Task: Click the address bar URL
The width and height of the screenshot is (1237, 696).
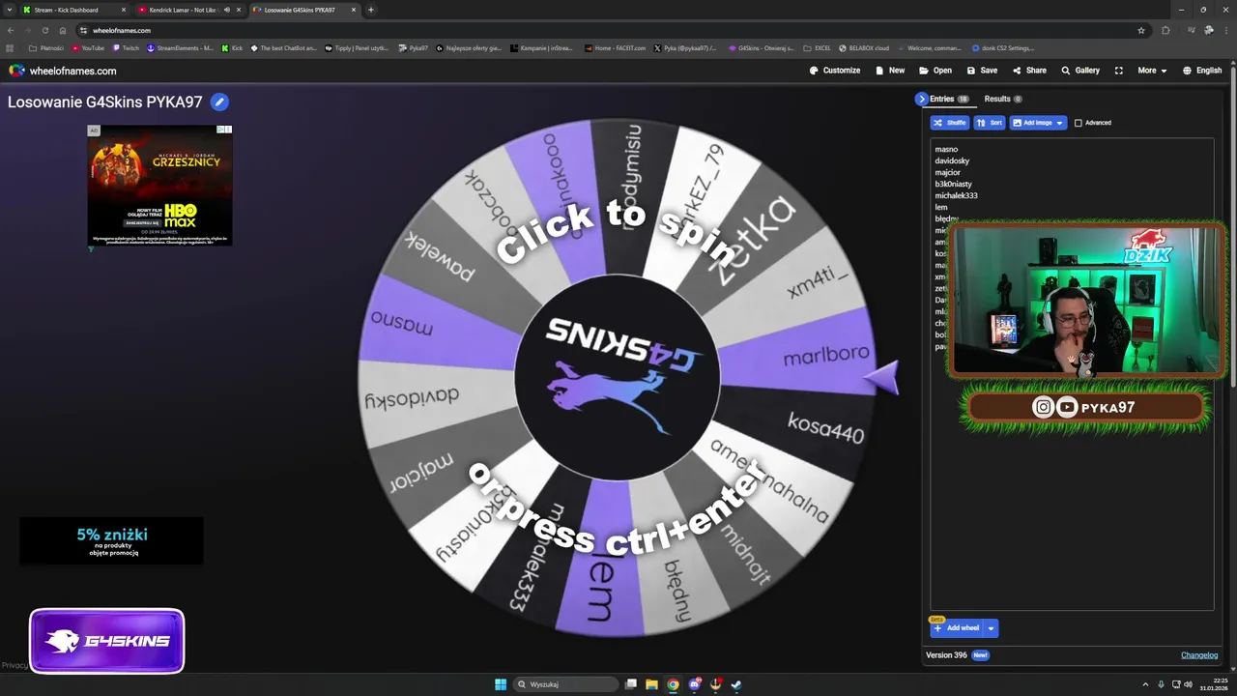Action: click(122, 30)
